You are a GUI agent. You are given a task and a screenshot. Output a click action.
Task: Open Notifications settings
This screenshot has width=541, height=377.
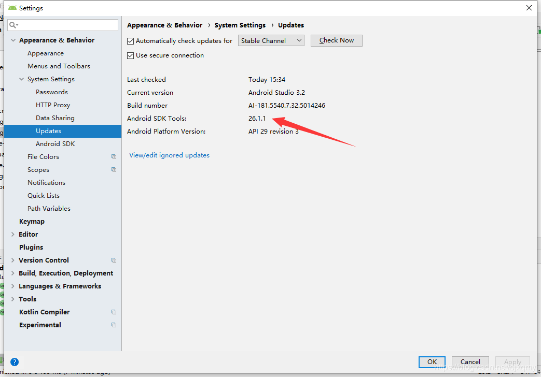tap(46, 183)
